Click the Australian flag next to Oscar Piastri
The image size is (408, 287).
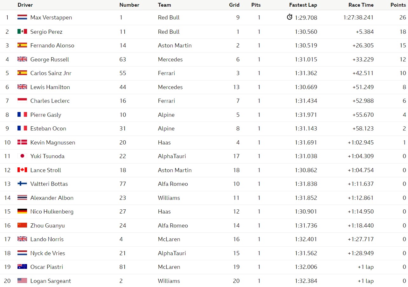click(22, 267)
